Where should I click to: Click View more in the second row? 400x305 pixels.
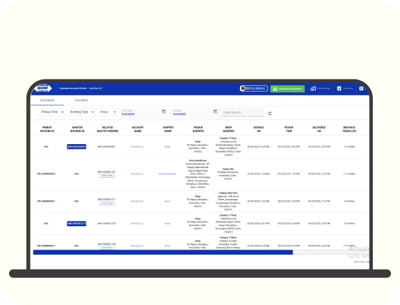107,176
